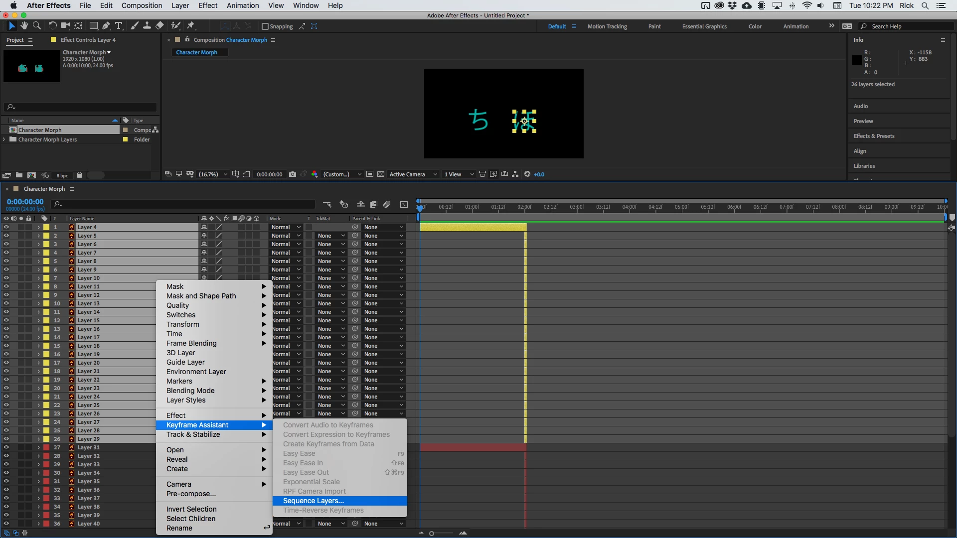The width and height of the screenshot is (957, 538).
Task: Select the Type tool
Action: [119, 26]
